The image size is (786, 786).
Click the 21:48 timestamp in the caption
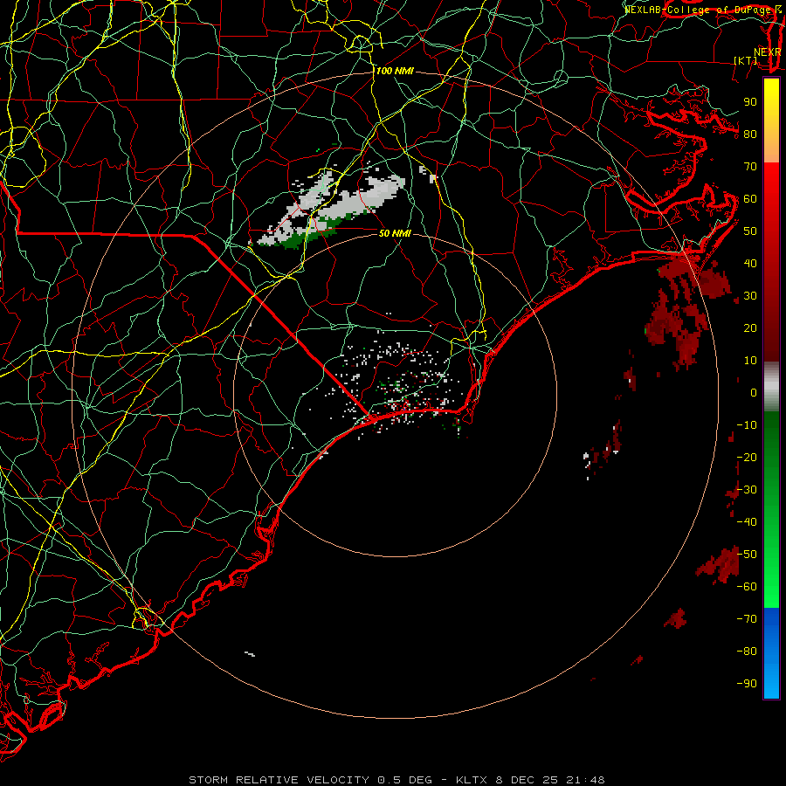[585, 780]
